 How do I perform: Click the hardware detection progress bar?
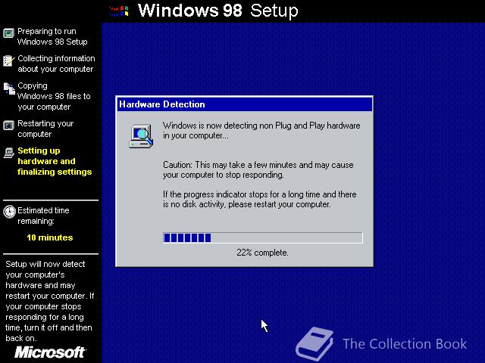click(x=263, y=237)
